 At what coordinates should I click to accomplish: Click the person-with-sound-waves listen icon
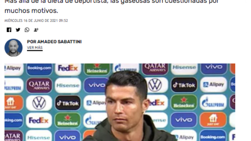click(x=36, y=30)
